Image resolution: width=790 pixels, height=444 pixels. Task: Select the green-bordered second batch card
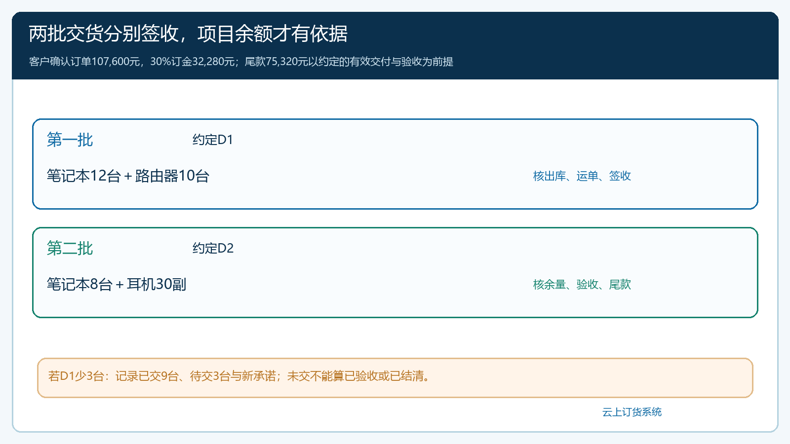pyautogui.click(x=395, y=272)
